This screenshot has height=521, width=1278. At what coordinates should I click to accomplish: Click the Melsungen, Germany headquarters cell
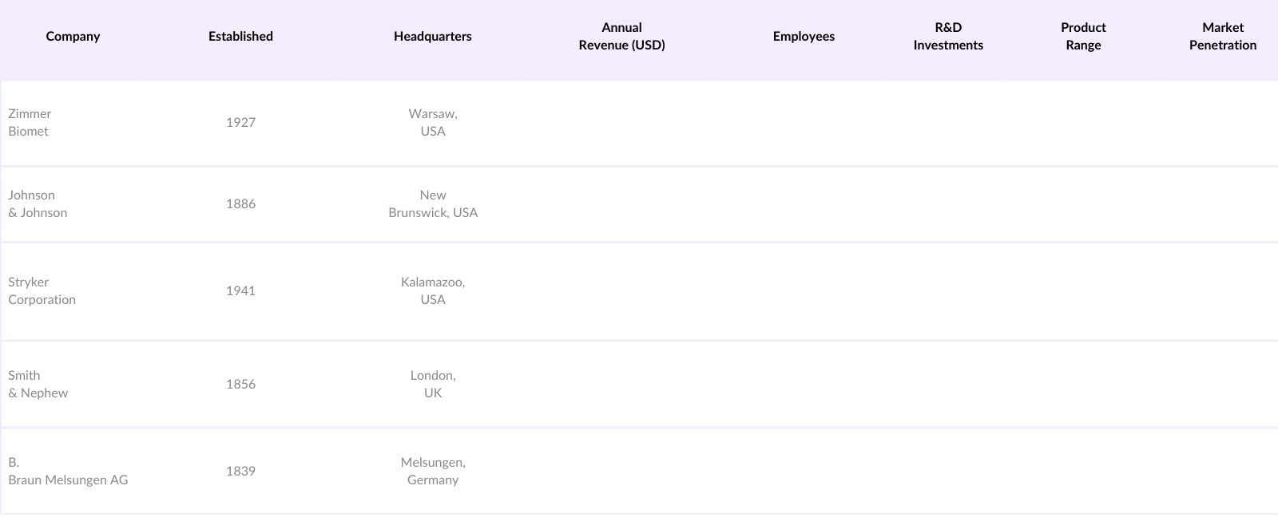(433, 472)
